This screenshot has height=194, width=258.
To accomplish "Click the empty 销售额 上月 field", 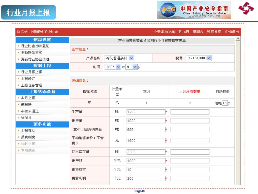I will click(190, 161).
